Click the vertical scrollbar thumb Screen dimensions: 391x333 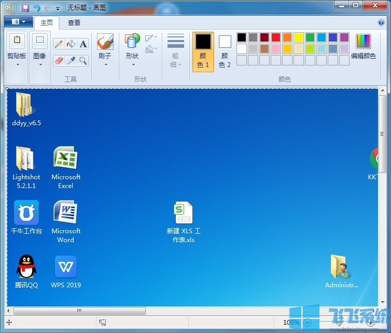382,134
